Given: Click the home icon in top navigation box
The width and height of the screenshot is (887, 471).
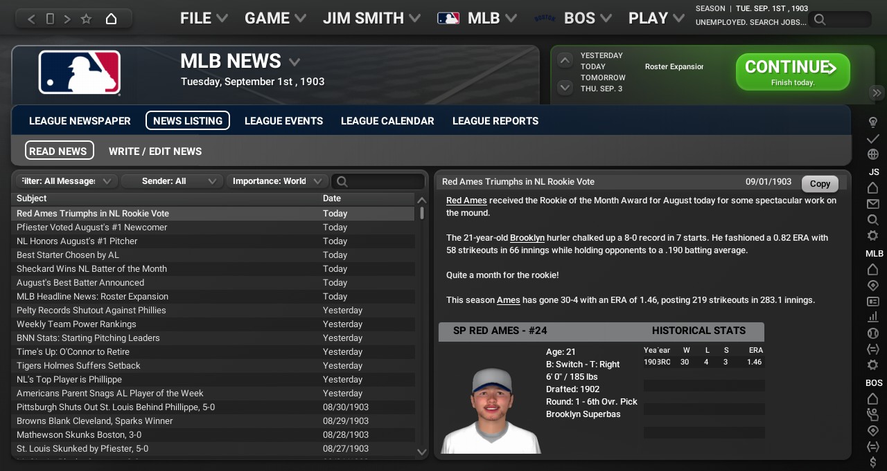Looking at the screenshot, I should pyautogui.click(x=111, y=19).
